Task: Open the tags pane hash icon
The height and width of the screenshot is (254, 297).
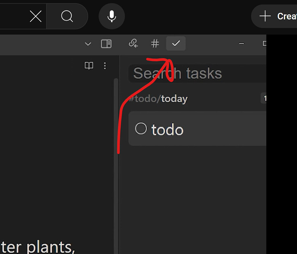Action: (x=155, y=44)
